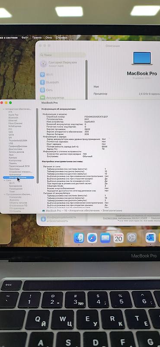Image resolution: width=160 pixels, height=347 pixels.
Task: Click the System Settings sidebar scrollbar
Action: 86,80
